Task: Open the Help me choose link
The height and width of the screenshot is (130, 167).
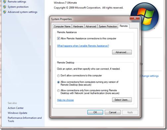Action: pyautogui.click(x=65, y=100)
